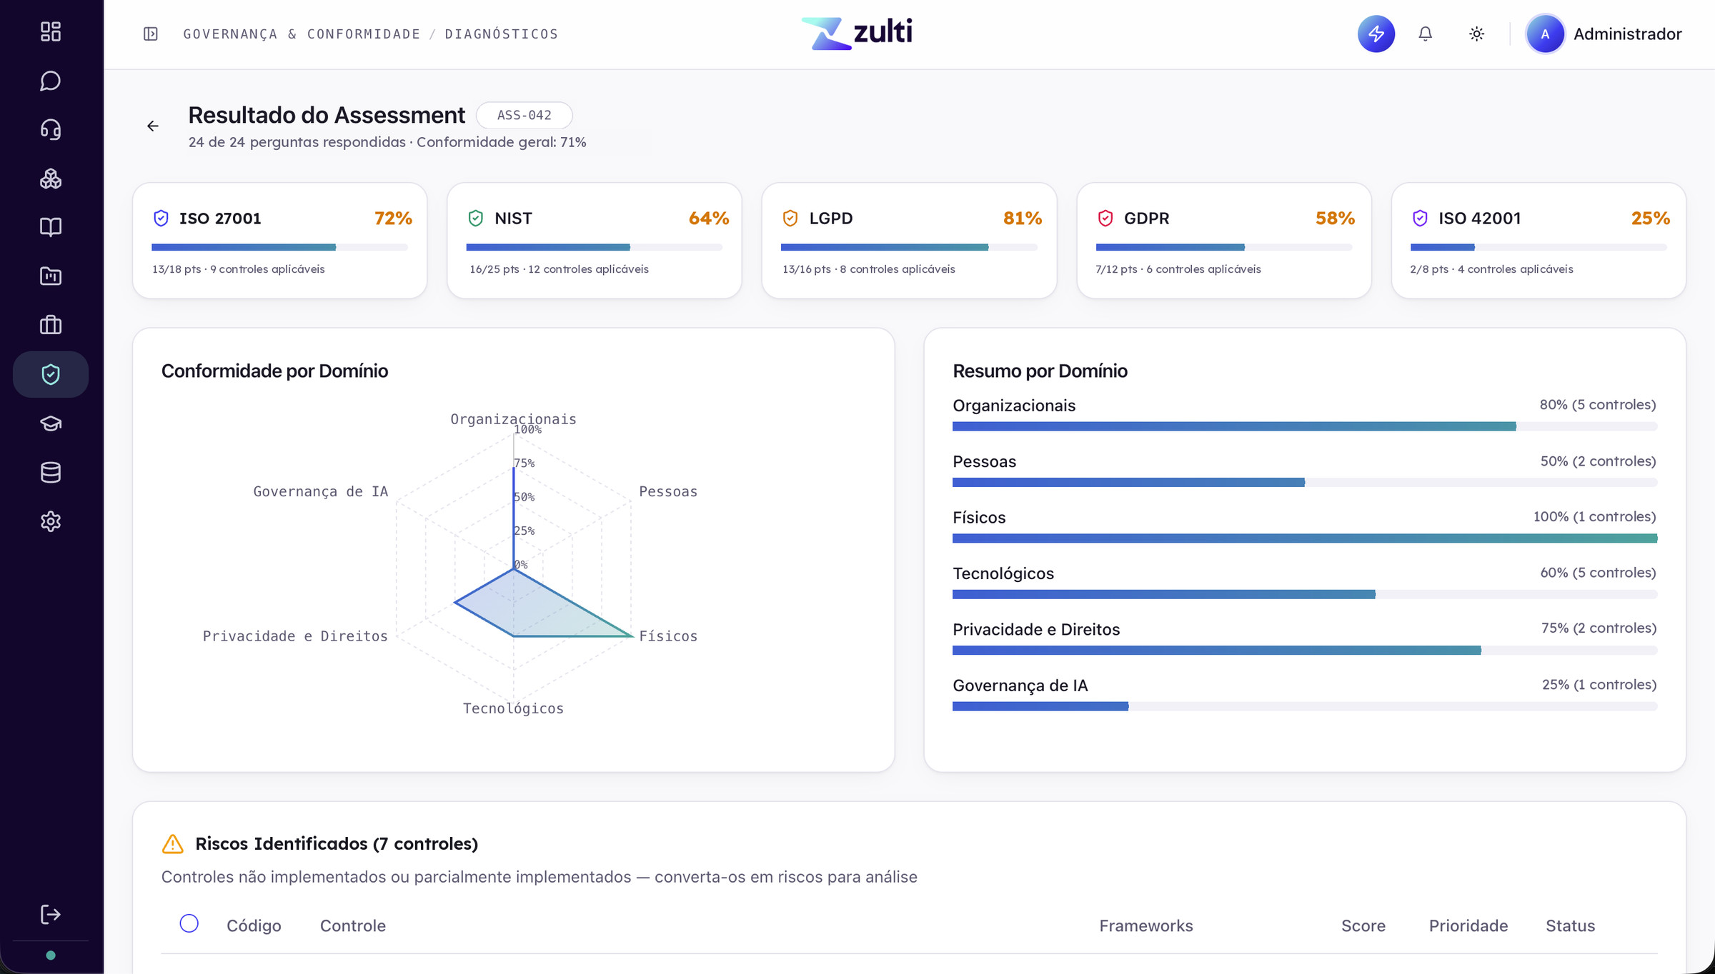Select all risks with the header checkbox
The height and width of the screenshot is (974, 1715).
(x=189, y=923)
